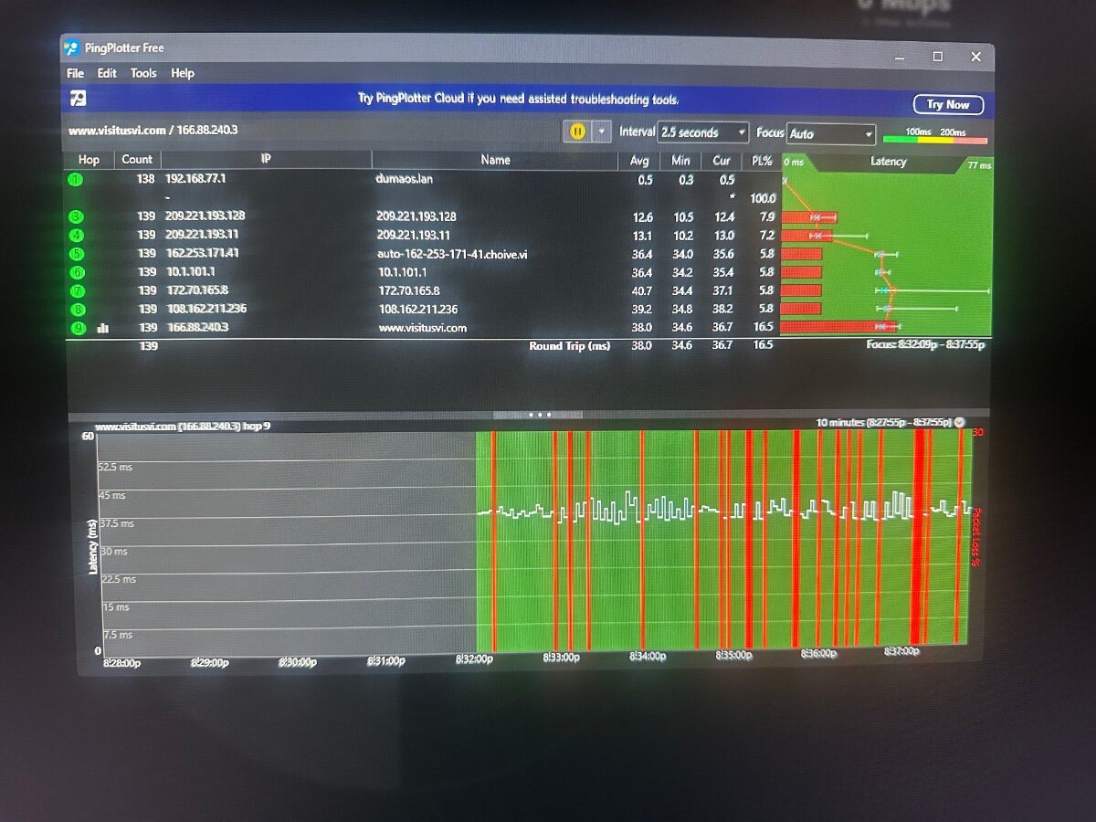Open the Interval 2.5 seconds dropdown
The image size is (1096, 822).
703,132
